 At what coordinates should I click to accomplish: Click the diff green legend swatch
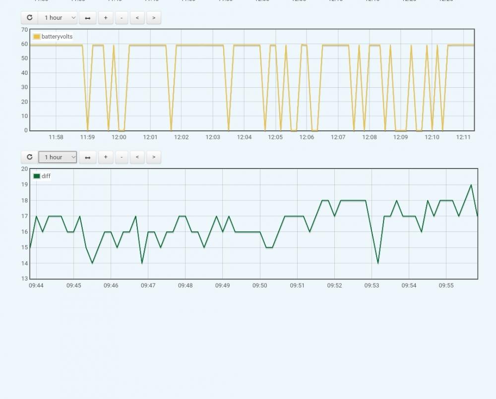point(37,176)
